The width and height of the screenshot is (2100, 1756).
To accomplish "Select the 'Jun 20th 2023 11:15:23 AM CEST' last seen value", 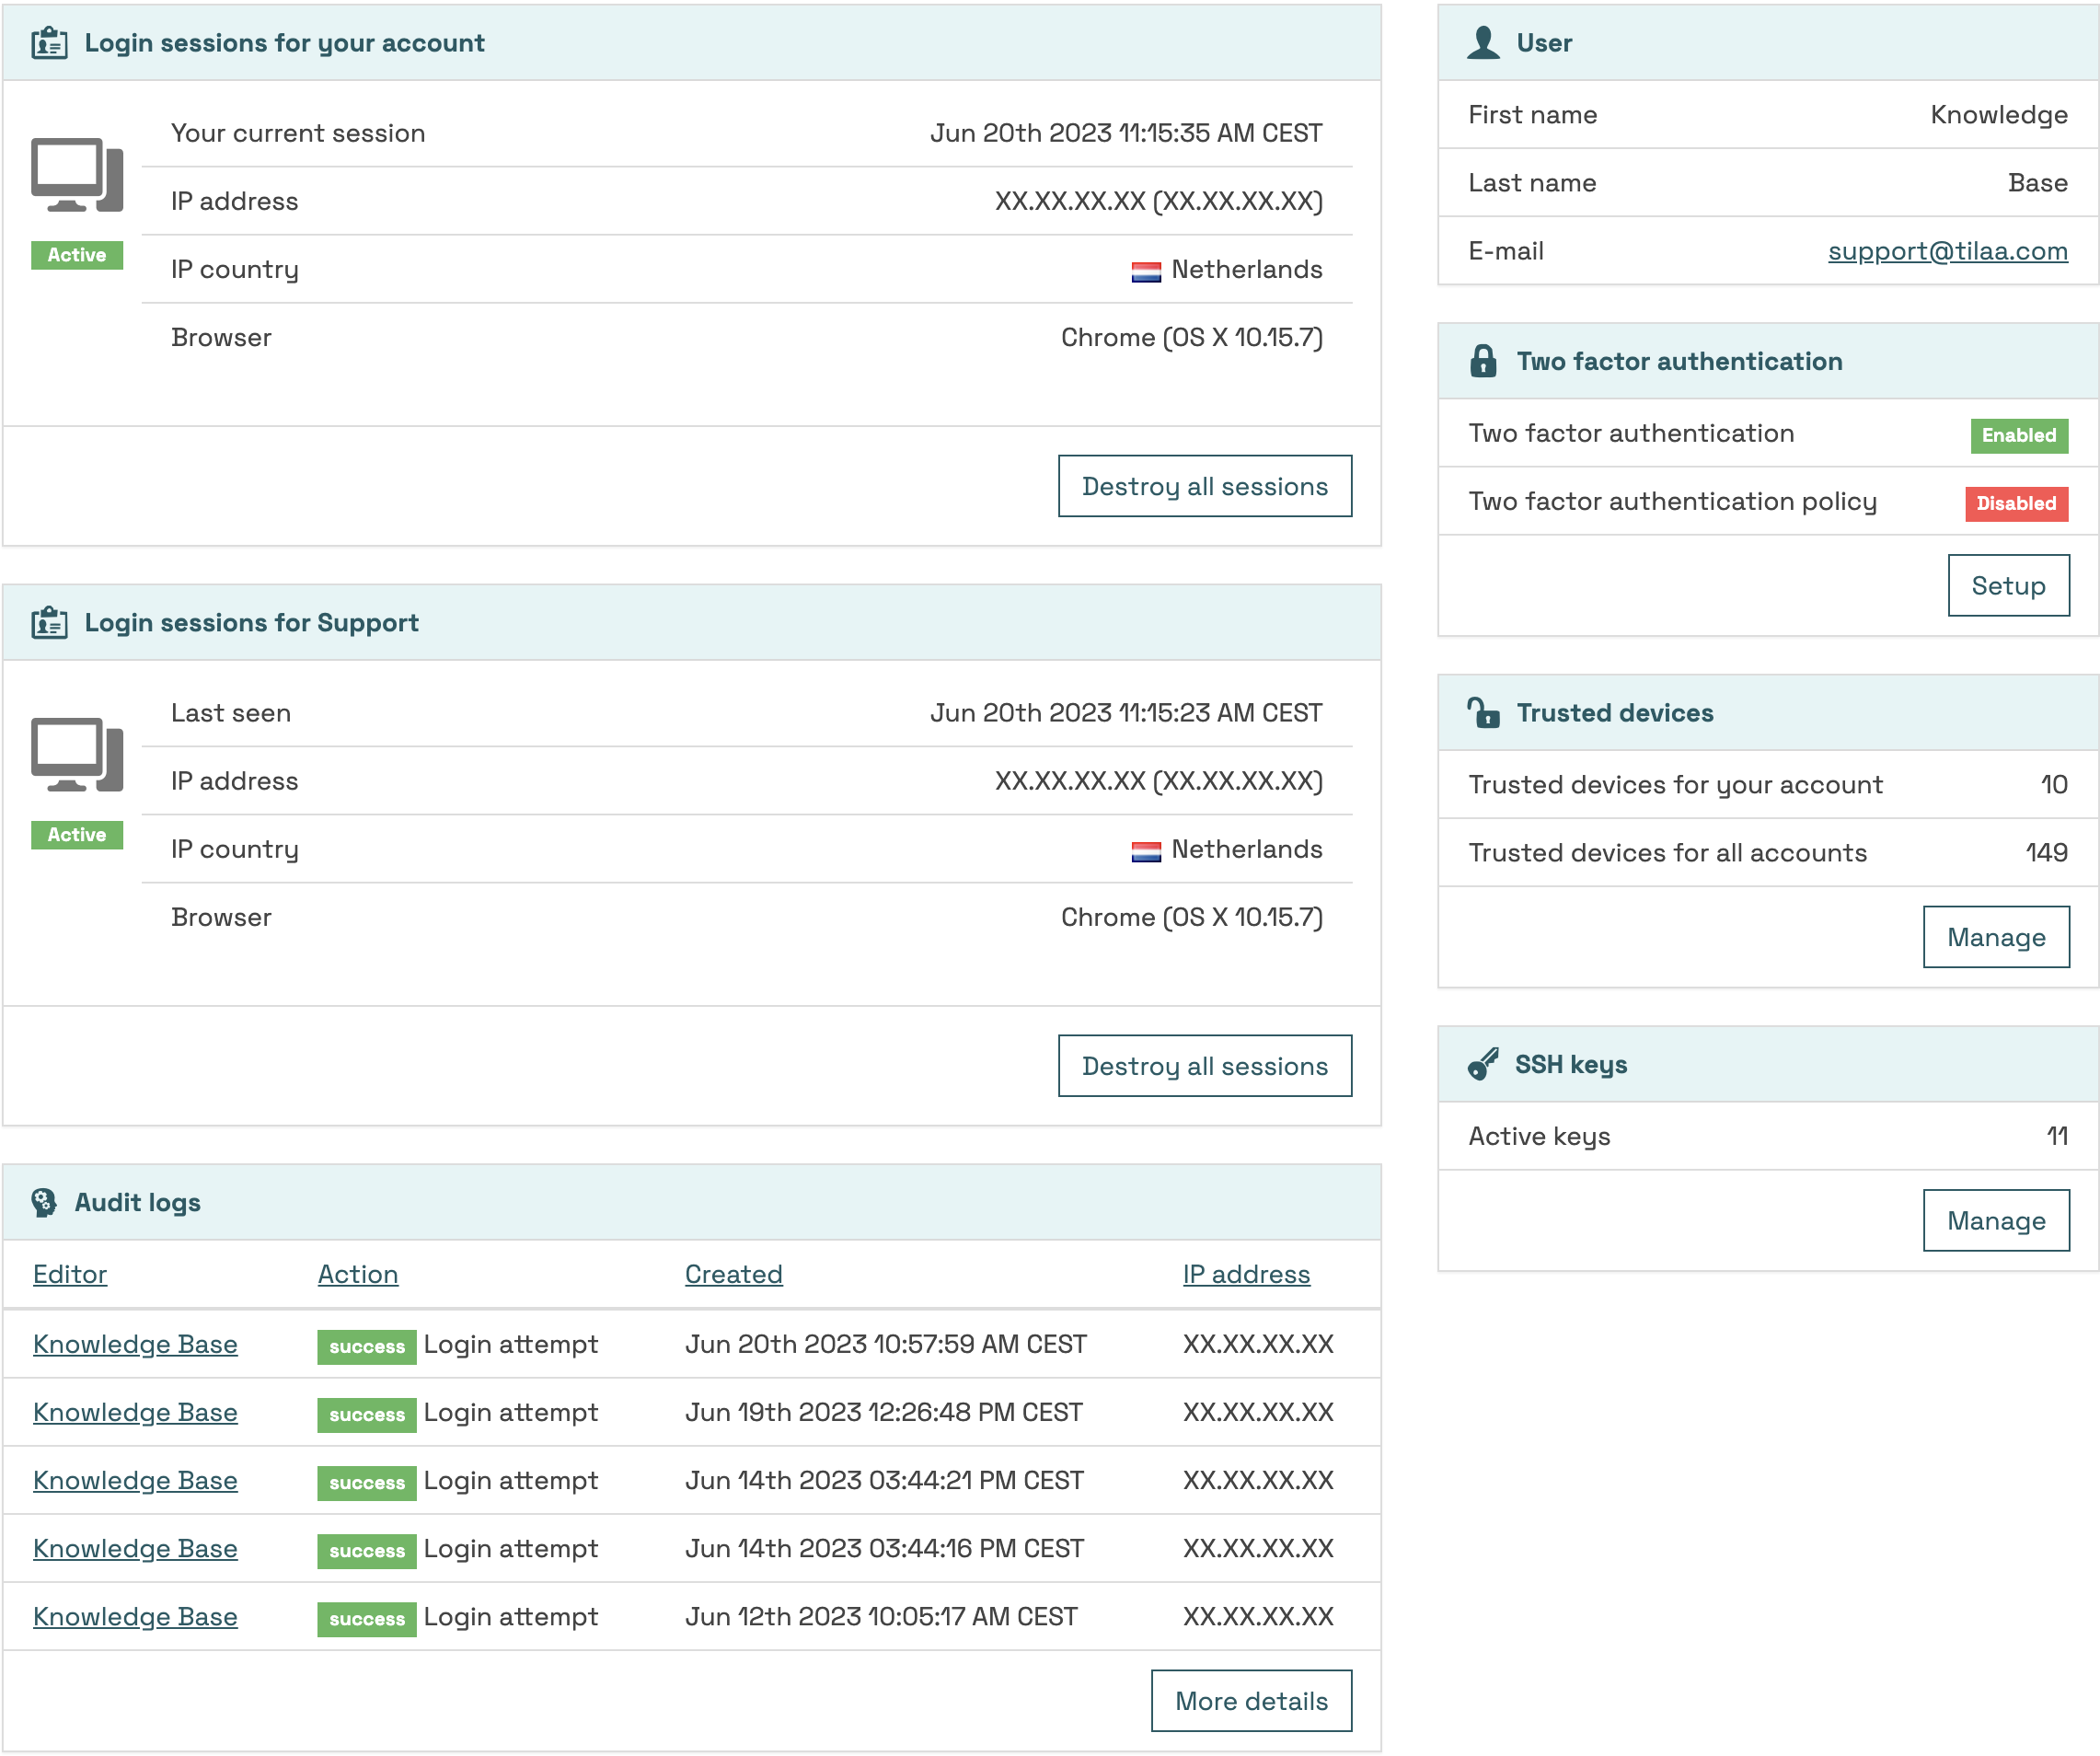I will pos(1126,713).
